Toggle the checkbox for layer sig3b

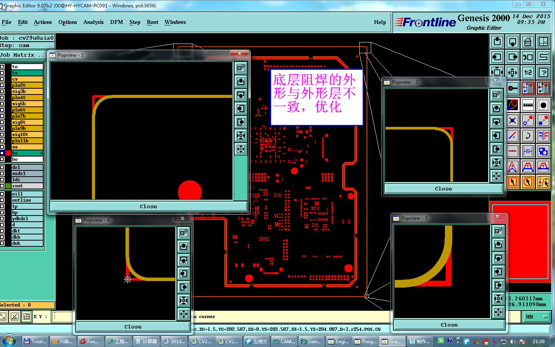(2, 91)
